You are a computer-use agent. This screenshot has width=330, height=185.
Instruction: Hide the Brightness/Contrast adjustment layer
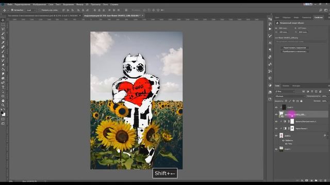276,121
